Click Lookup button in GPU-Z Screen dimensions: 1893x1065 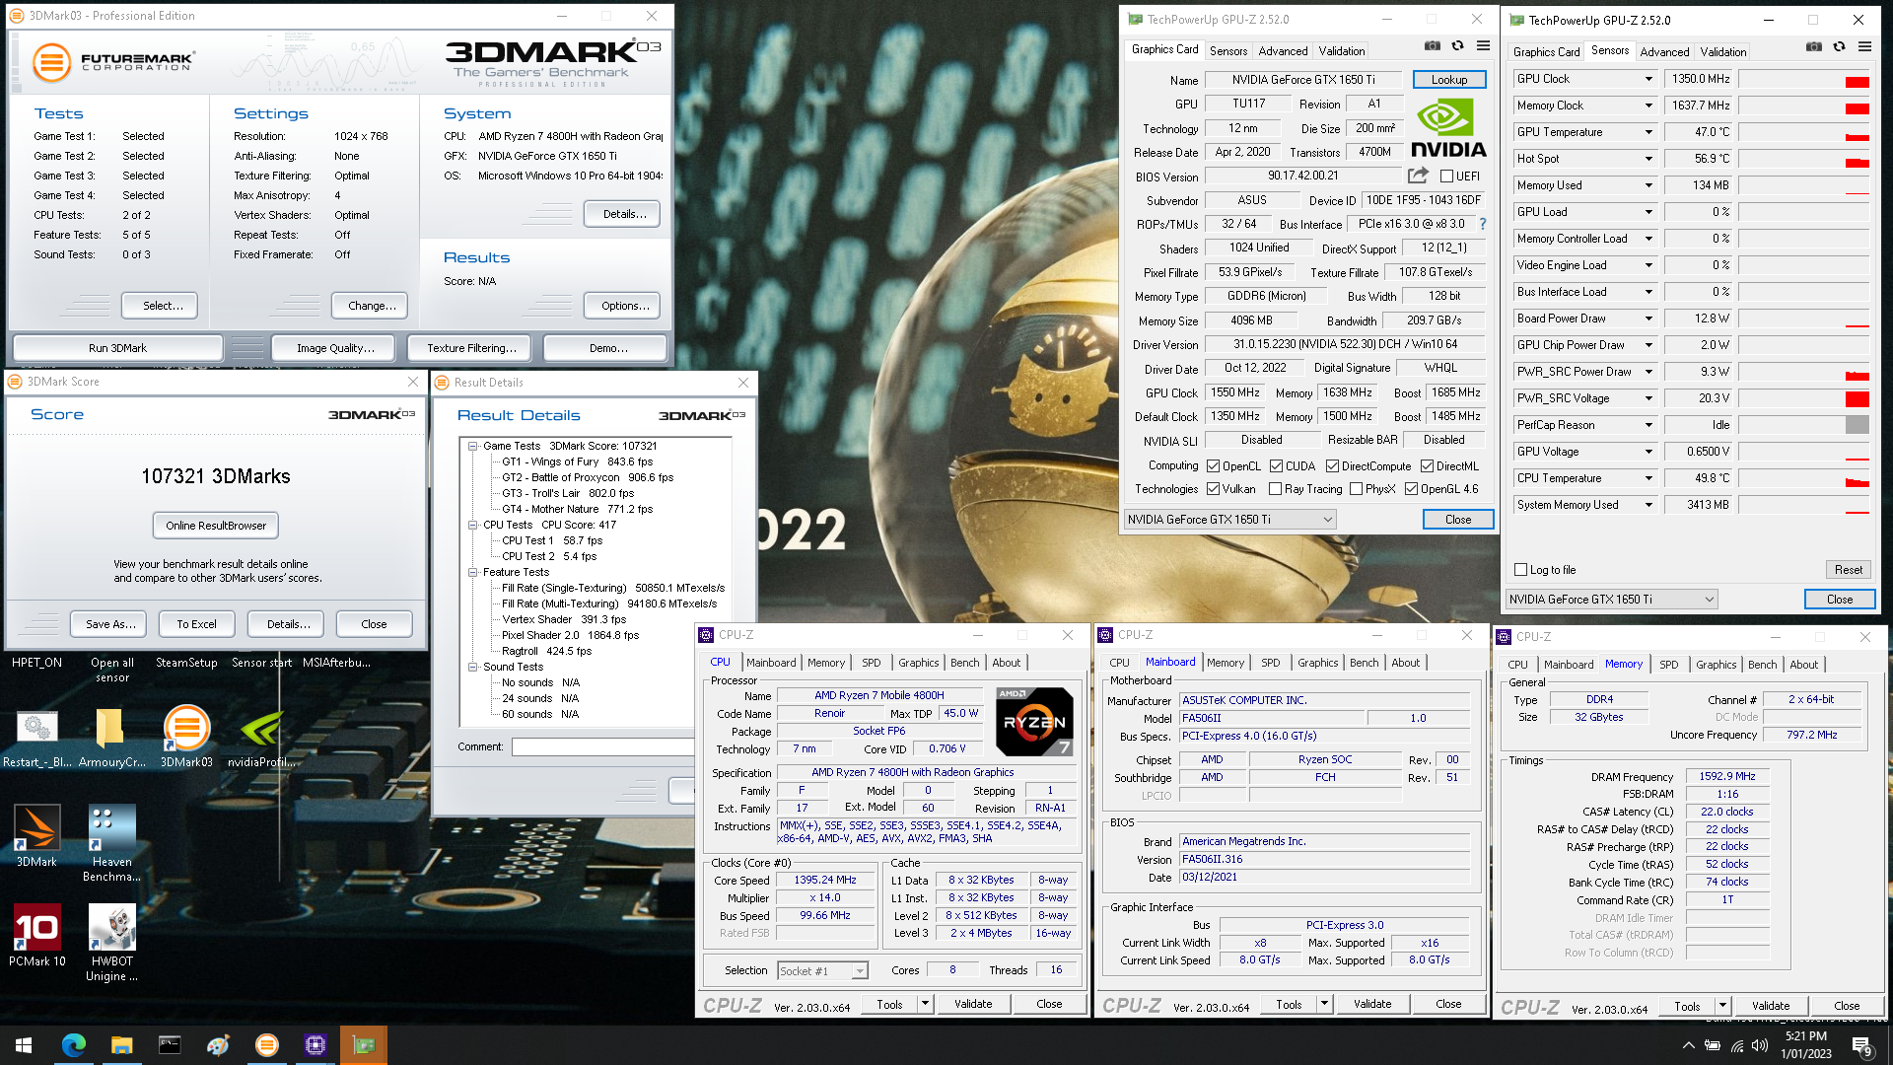pos(1448,80)
